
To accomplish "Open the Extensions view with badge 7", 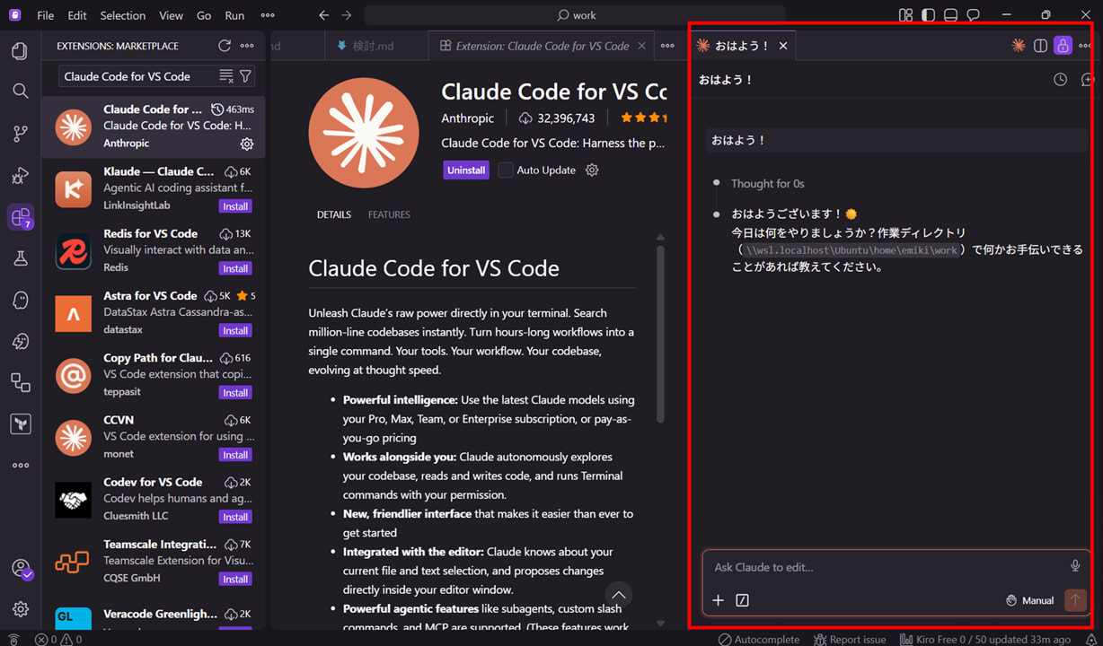I will coord(20,217).
